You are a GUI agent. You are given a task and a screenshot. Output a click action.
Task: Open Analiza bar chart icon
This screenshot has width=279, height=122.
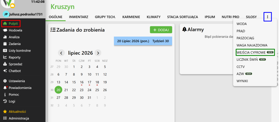(x=5, y=37)
